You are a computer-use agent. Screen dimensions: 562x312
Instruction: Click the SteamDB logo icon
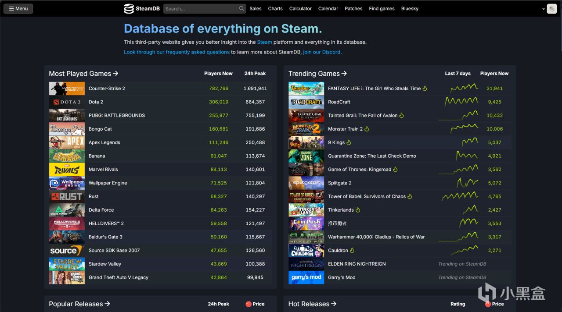click(x=129, y=8)
